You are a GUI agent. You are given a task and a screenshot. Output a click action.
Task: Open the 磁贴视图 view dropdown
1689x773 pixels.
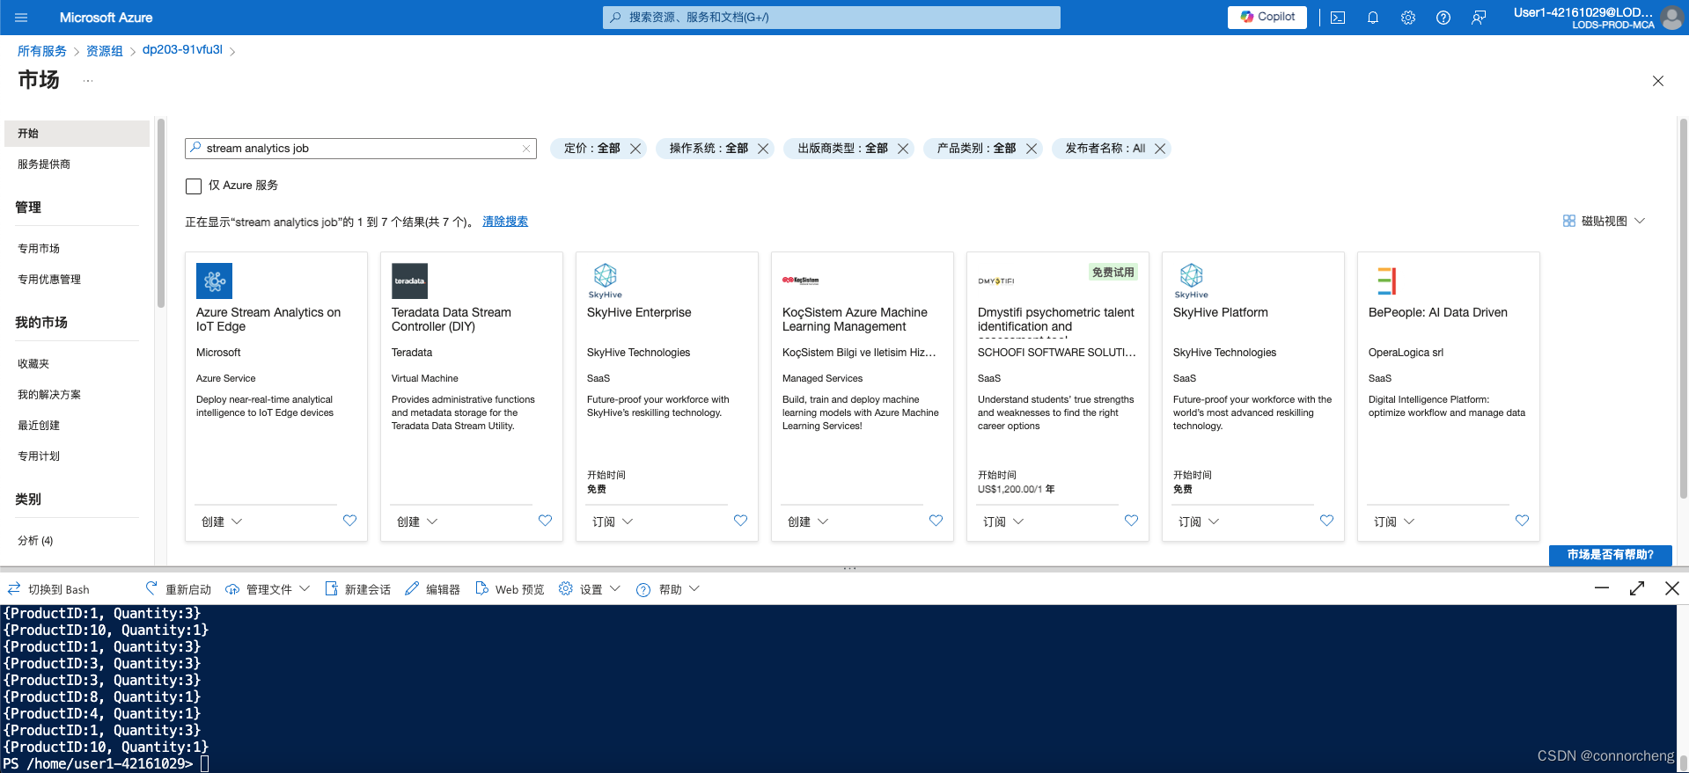[1604, 222]
